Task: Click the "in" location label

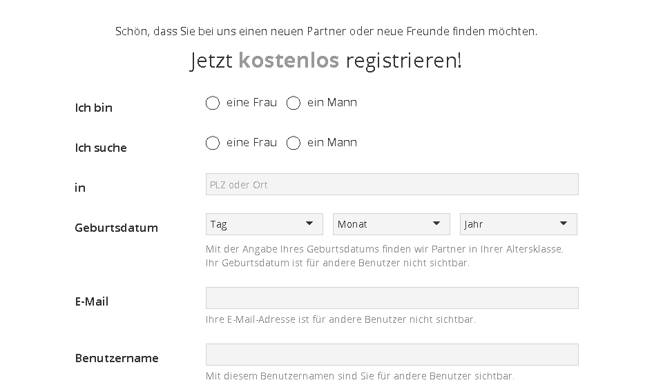Action: coord(80,188)
